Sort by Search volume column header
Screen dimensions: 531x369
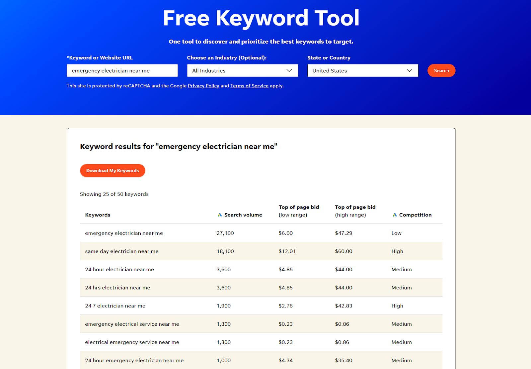[x=243, y=215]
